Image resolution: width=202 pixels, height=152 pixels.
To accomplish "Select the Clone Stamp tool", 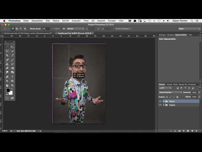I will [x=7, y=64].
